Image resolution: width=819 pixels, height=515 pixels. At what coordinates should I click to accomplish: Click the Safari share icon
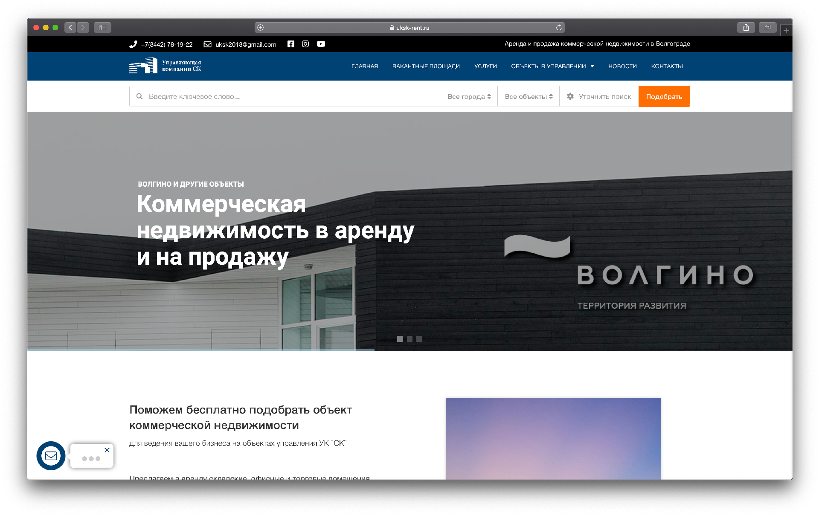[746, 28]
